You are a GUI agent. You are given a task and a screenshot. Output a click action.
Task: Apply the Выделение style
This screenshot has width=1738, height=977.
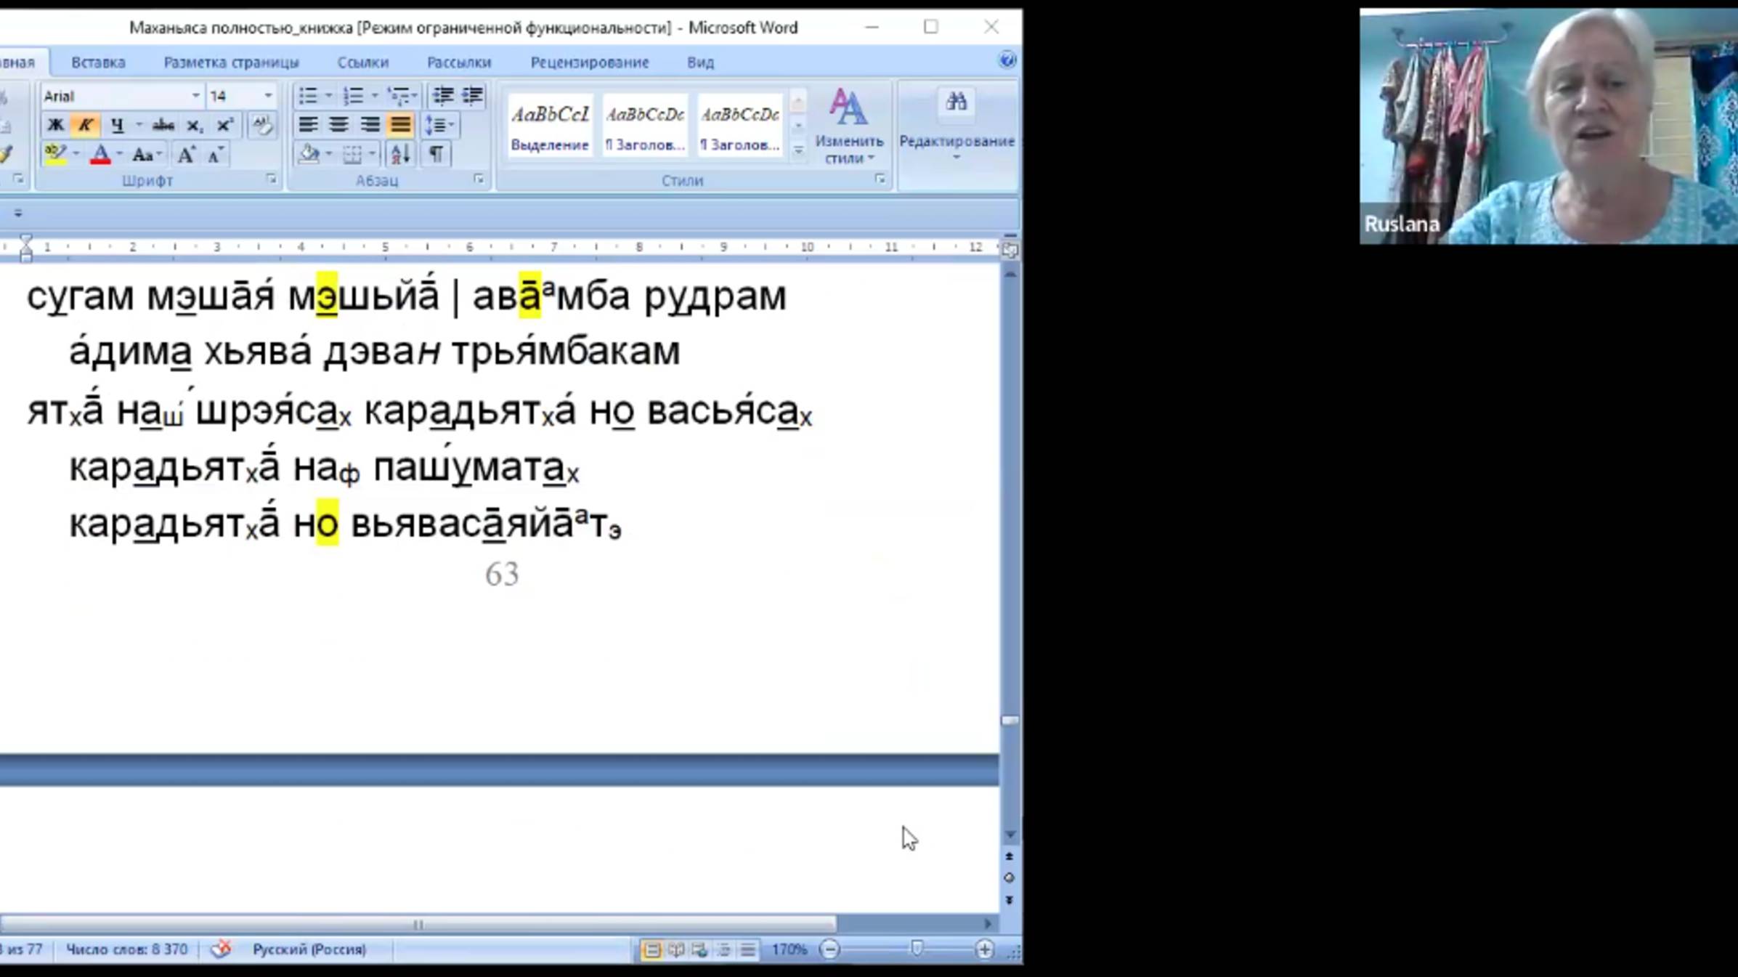pyautogui.click(x=550, y=125)
